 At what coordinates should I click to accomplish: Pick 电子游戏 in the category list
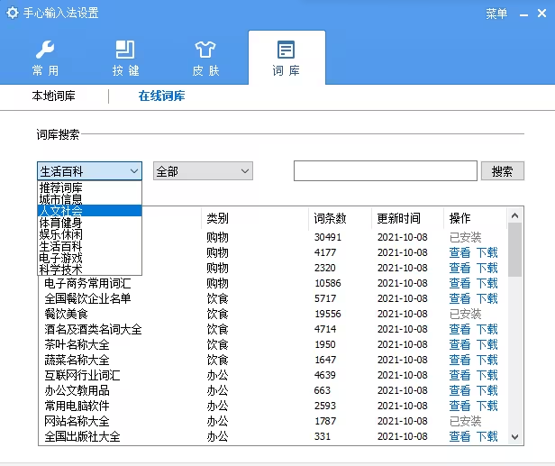pos(61,258)
